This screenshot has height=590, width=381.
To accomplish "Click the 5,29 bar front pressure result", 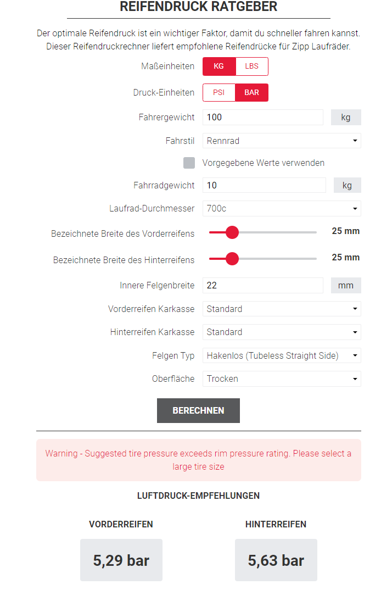I will (121, 560).
